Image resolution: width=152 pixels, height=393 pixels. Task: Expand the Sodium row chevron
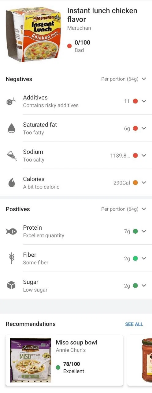click(144, 155)
